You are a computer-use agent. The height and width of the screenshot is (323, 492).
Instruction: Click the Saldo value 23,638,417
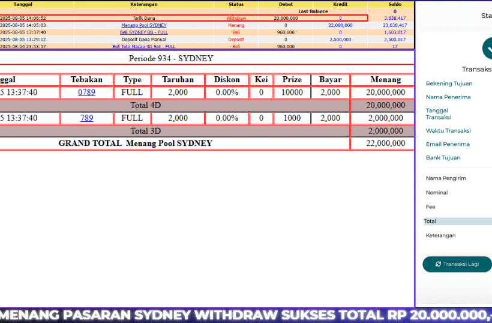coord(394,25)
